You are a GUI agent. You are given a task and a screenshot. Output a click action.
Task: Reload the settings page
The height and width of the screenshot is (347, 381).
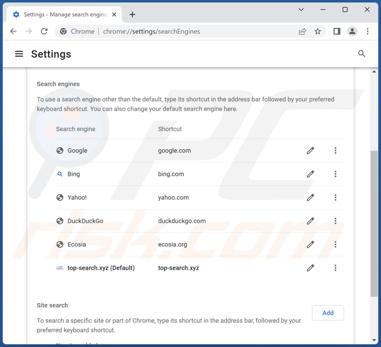click(x=44, y=31)
